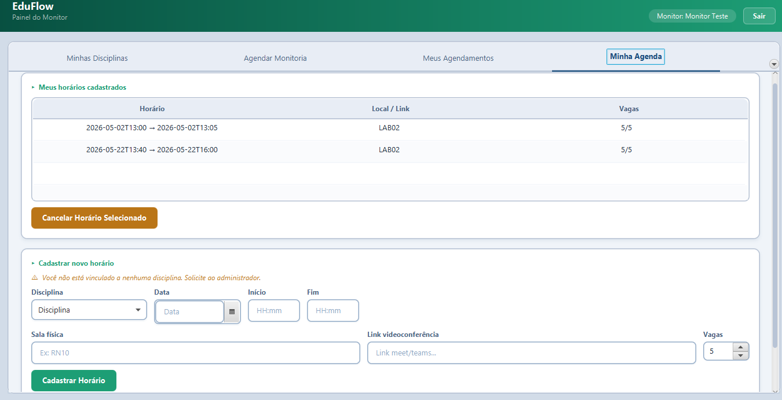Decrease Vagas with the down arrow
Image resolution: width=782 pixels, height=400 pixels.
coord(741,355)
